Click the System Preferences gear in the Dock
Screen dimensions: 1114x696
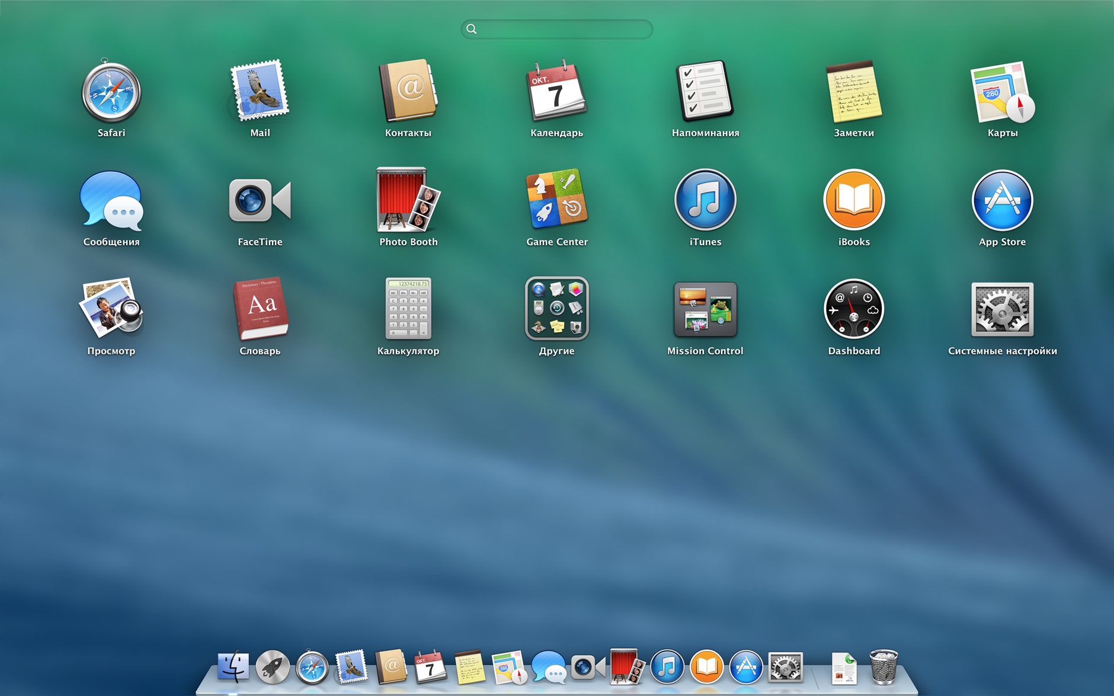[786, 667]
